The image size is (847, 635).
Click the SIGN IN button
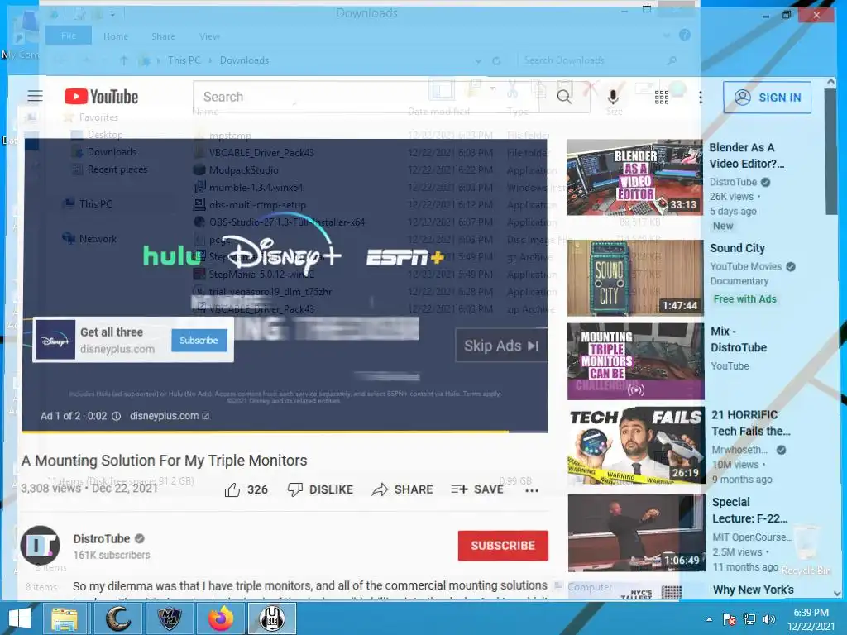tap(767, 98)
